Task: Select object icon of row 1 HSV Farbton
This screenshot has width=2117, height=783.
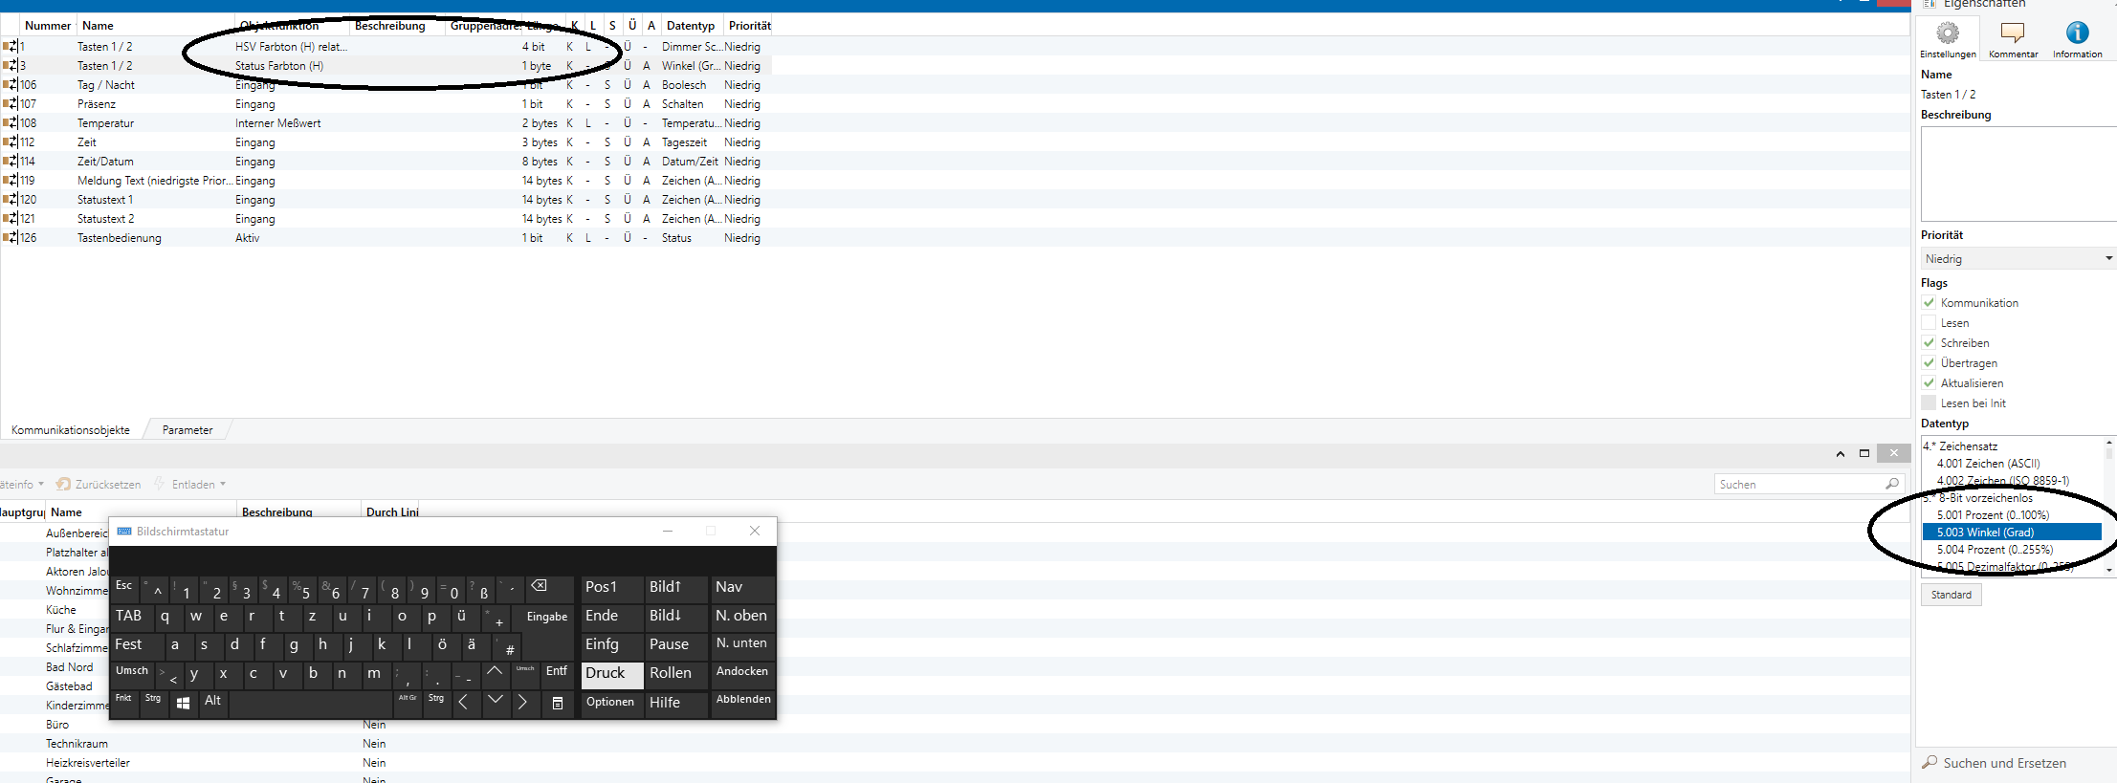Action: (x=11, y=47)
